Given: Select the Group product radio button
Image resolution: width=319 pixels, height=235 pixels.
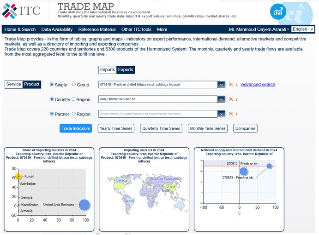Looking at the screenshot, I should 74,85.
